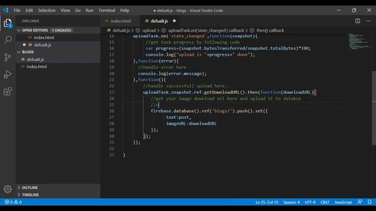The image size is (376, 211).
Task: Click uploadTask.on('state_changed') callback breadcrumb
Action: (x=206, y=30)
